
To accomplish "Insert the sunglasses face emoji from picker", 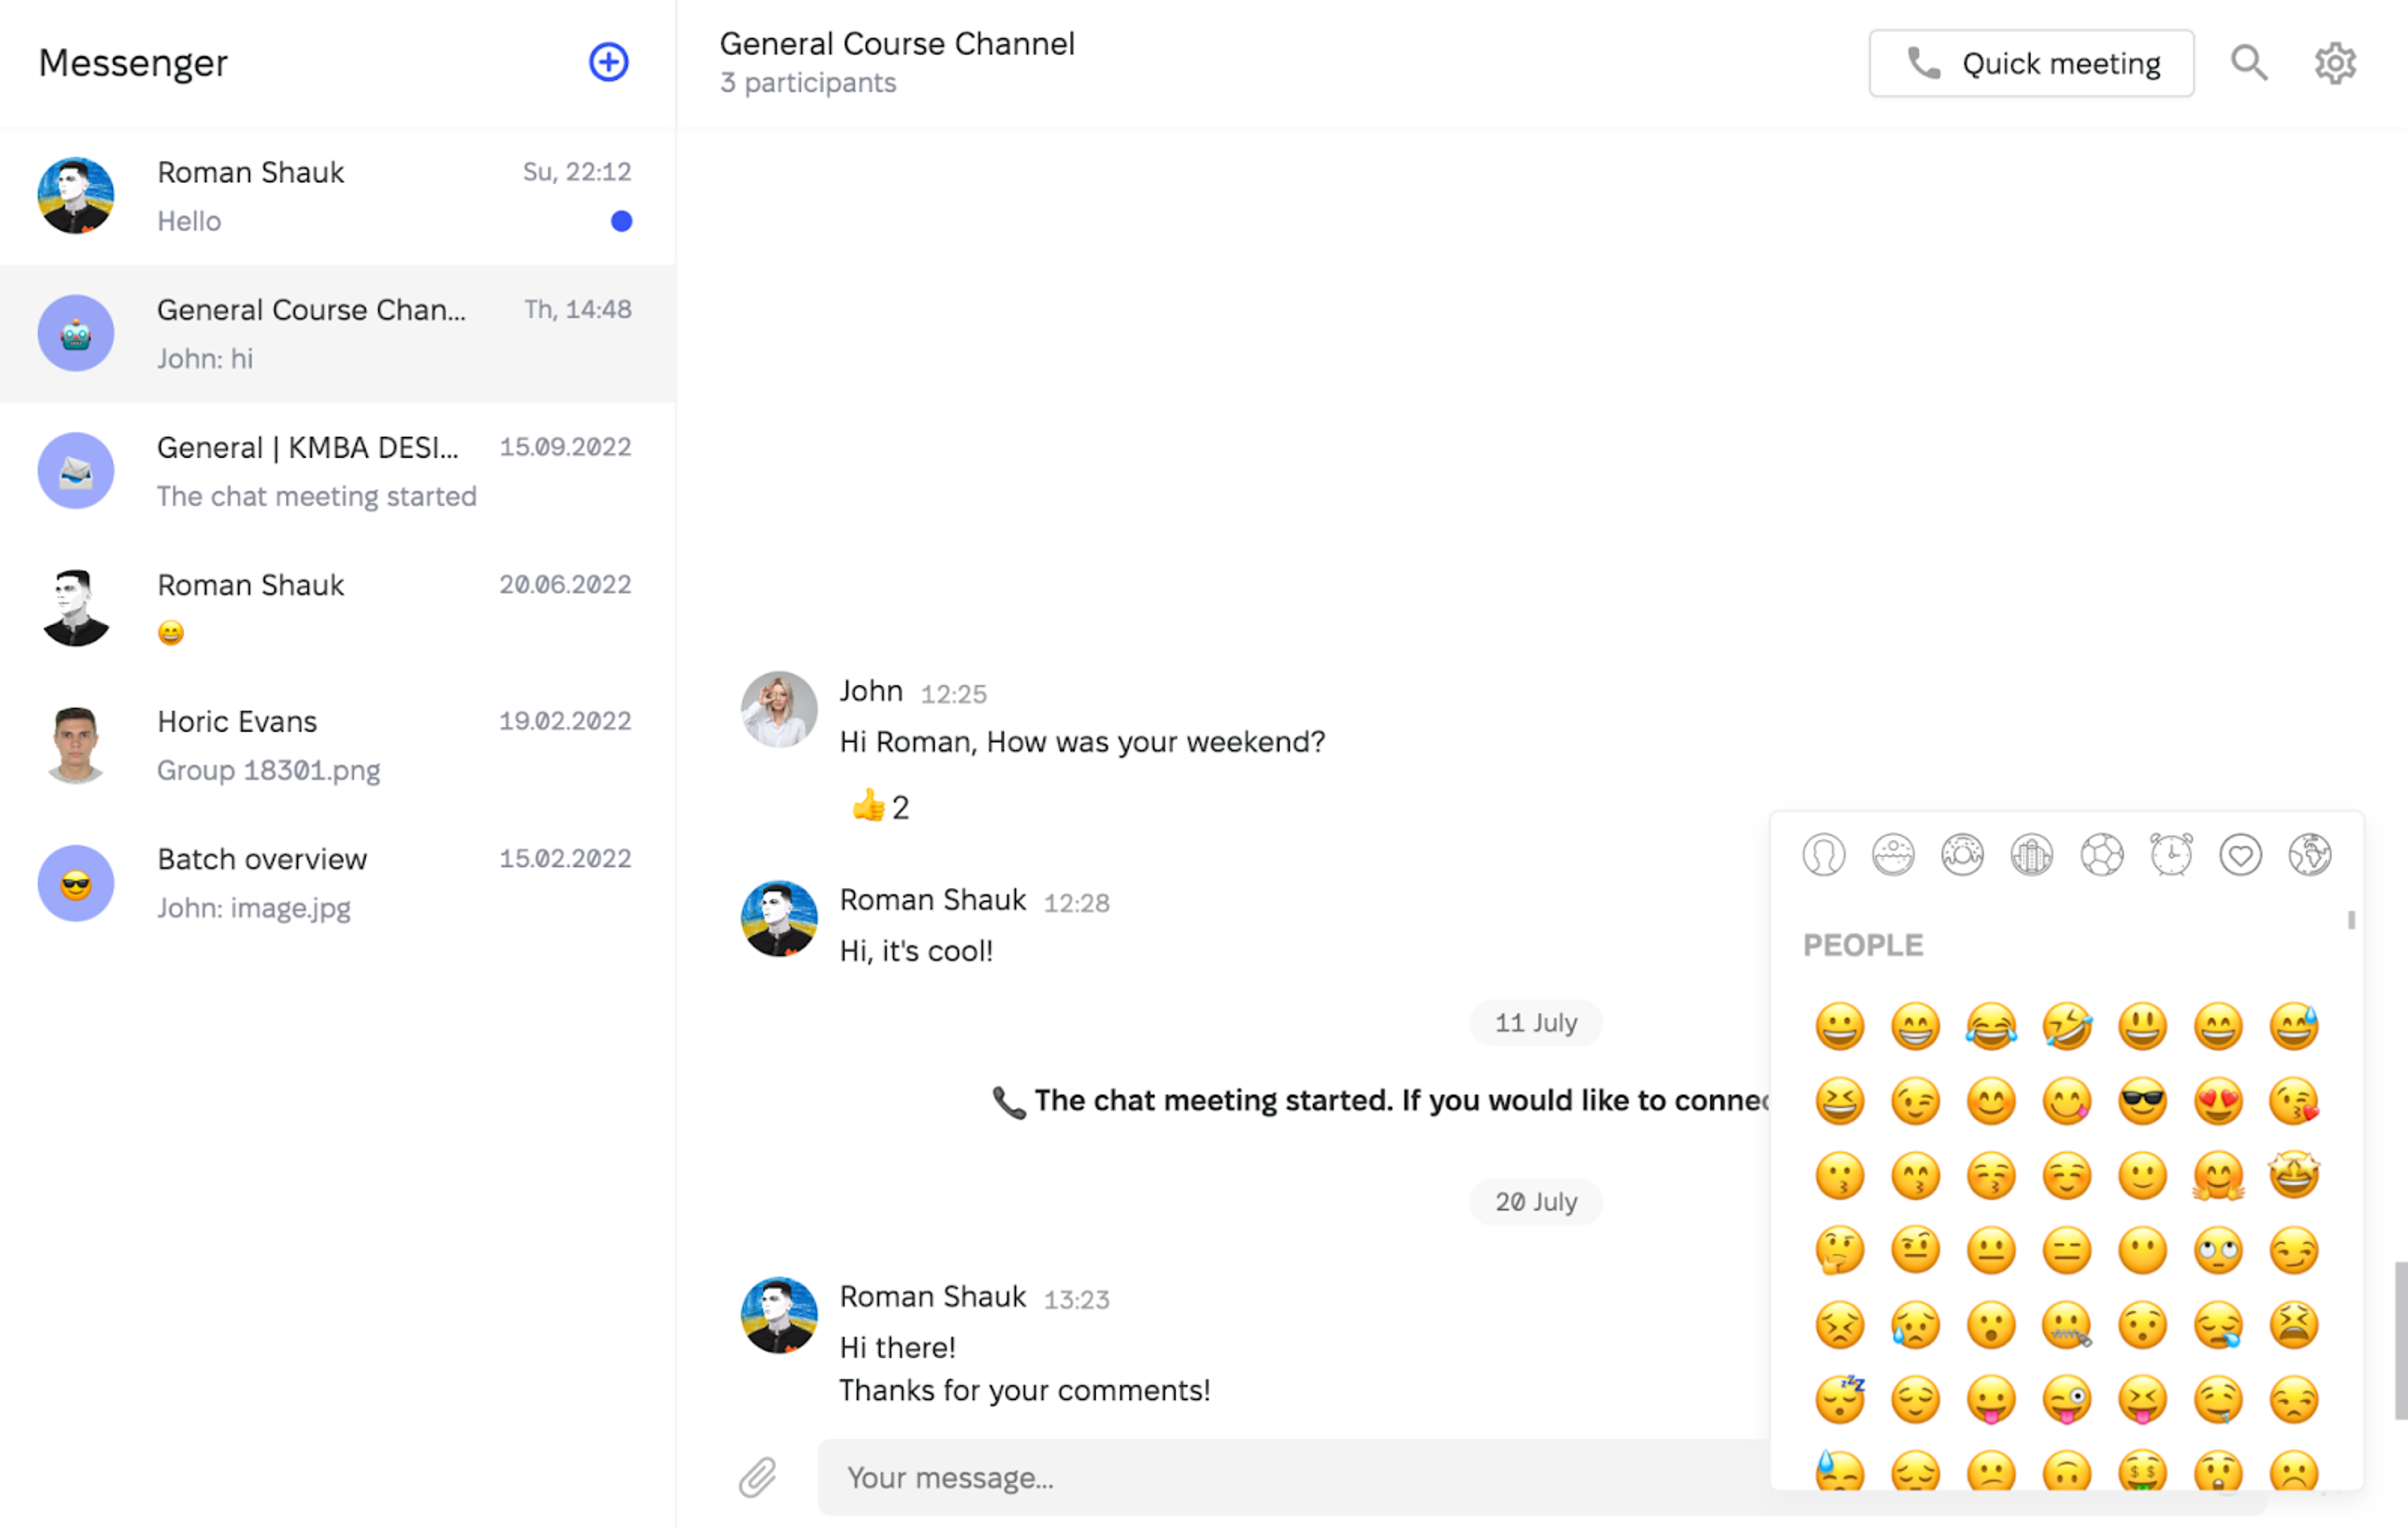I will point(2142,1101).
